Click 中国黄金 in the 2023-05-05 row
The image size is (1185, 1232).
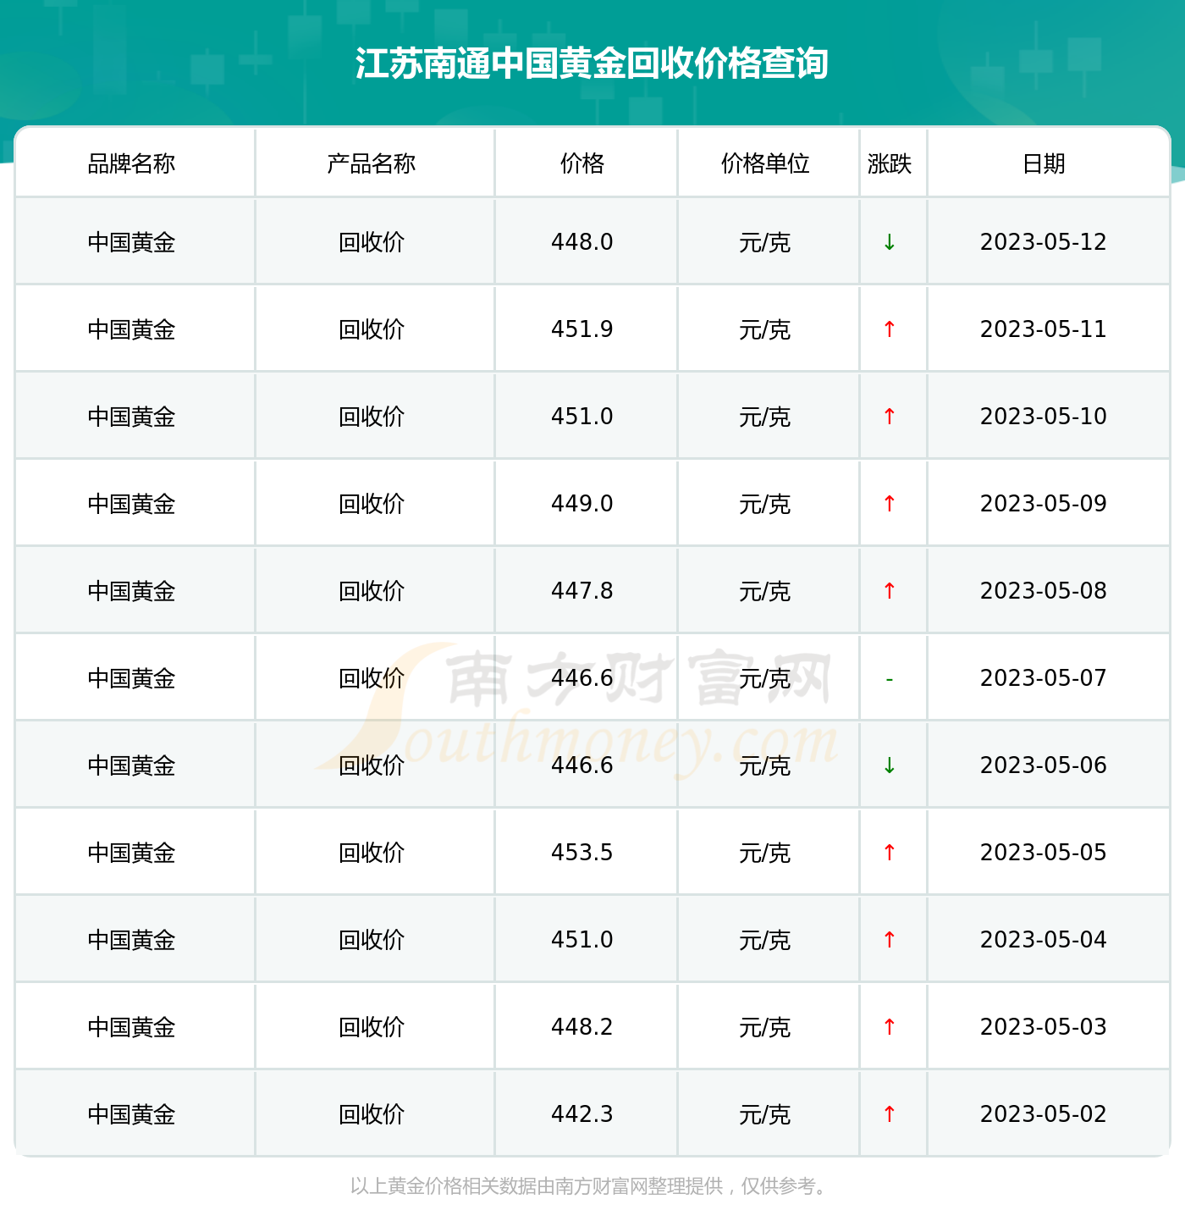point(131,853)
